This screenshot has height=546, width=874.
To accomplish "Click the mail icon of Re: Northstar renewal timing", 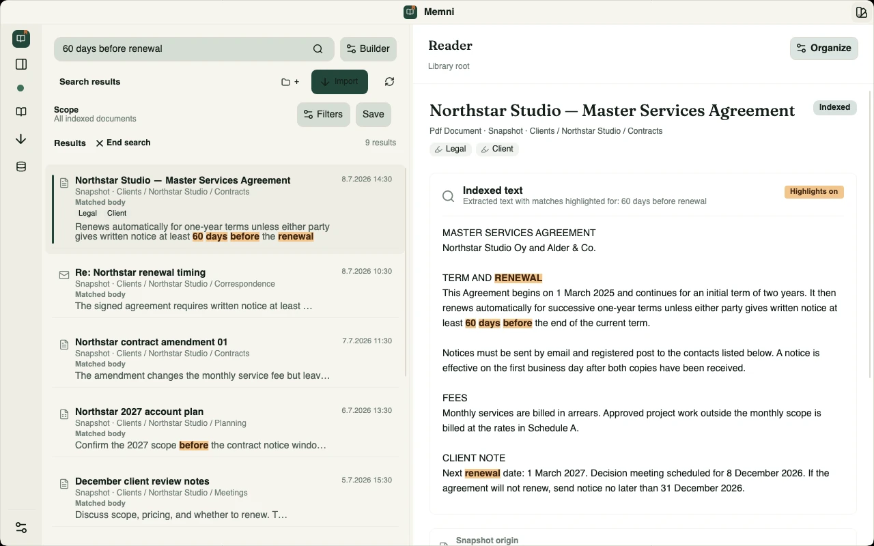I will (64, 275).
